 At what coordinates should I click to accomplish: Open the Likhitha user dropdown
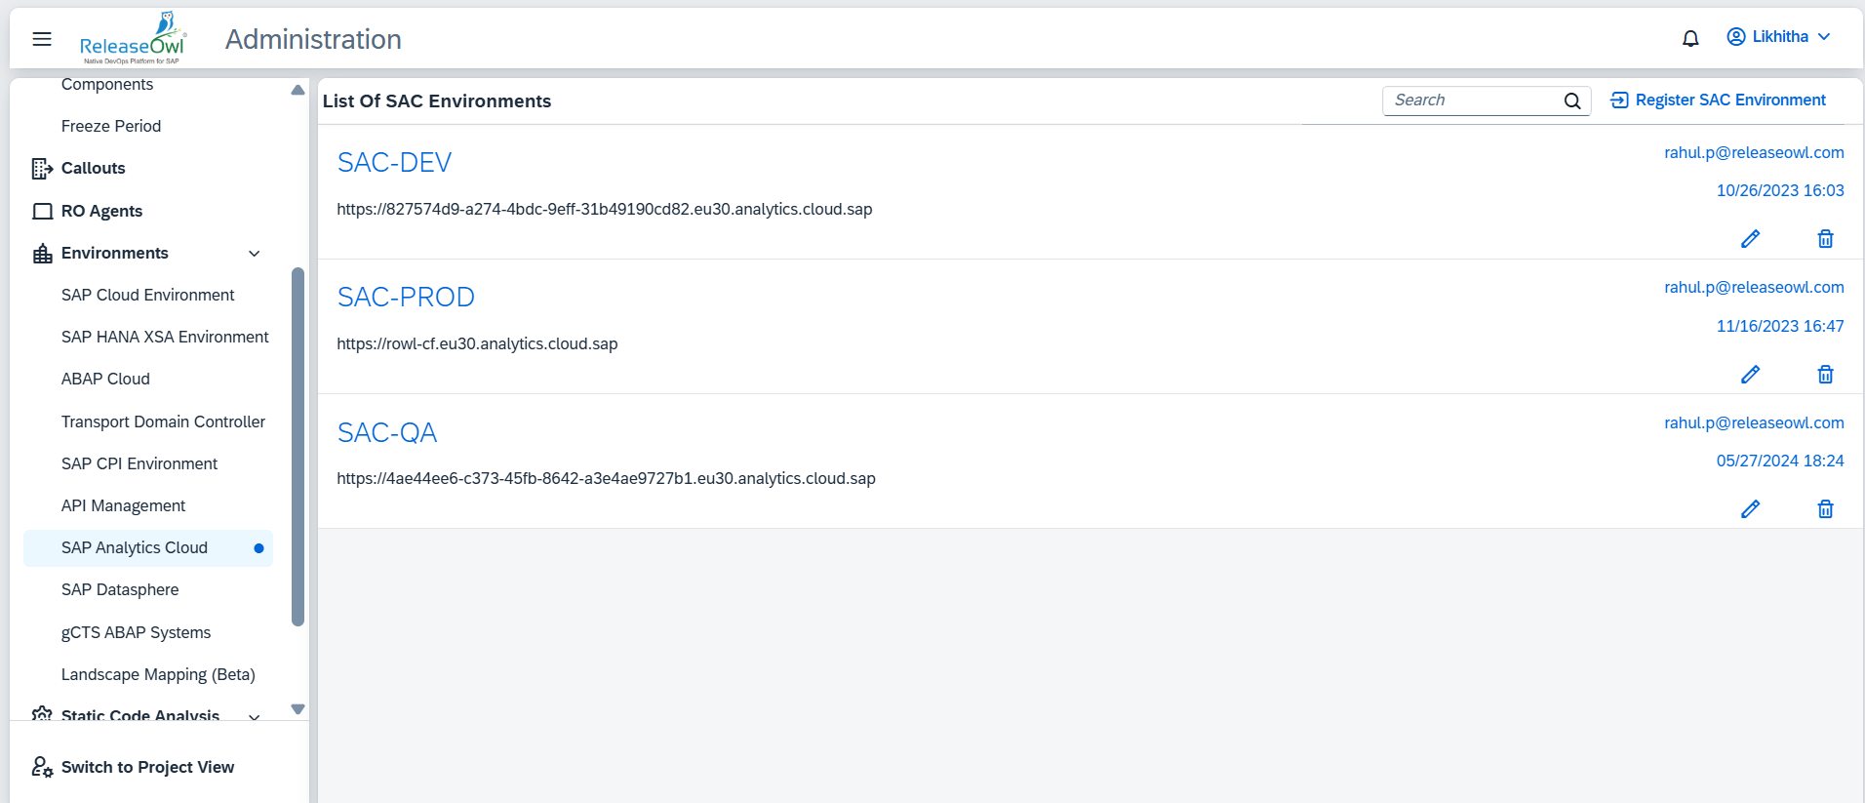click(x=1778, y=37)
